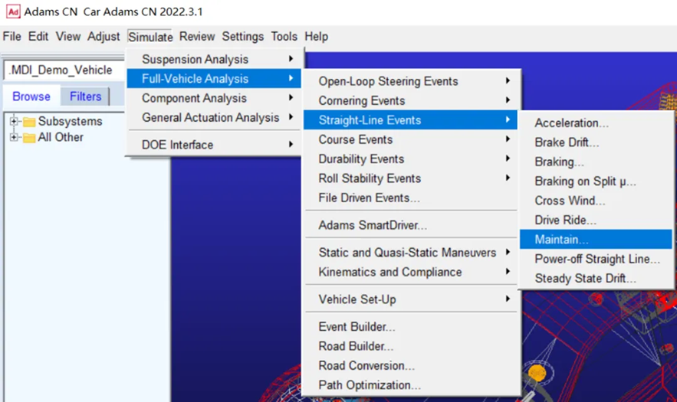Screen dimensions: 677x402
Task: Select the Subsystems folder icon
Action: (x=29, y=122)
